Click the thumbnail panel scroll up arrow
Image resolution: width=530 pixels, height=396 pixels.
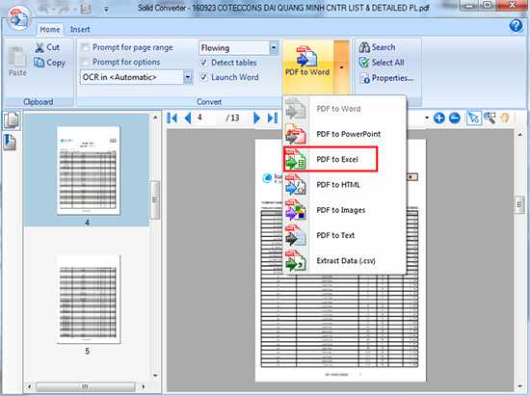click(155, 118)
